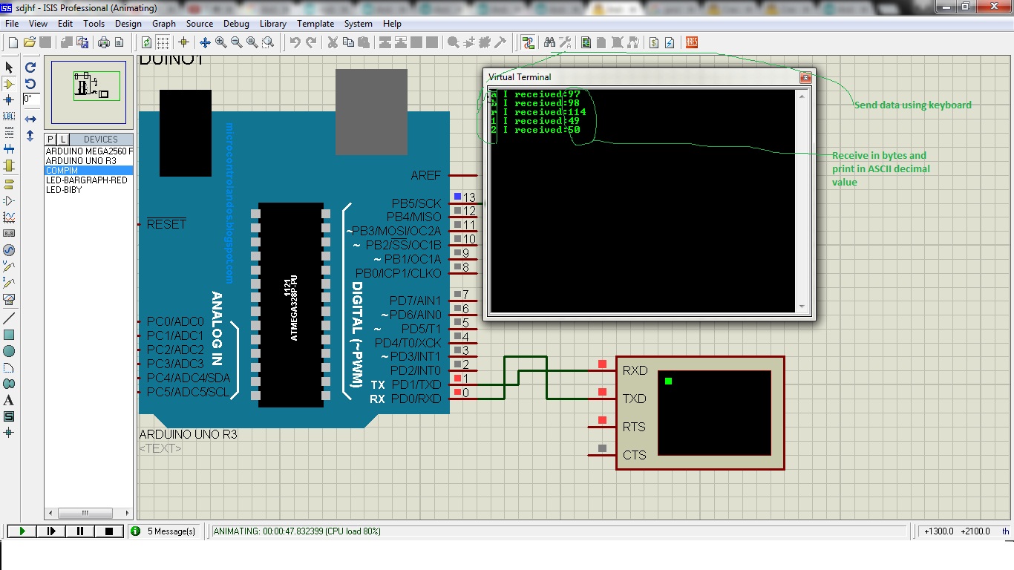The width and height of the screenshot is (1014, 570).
Task: Select the voltage probe mode
Action: [x=9, y=266]
